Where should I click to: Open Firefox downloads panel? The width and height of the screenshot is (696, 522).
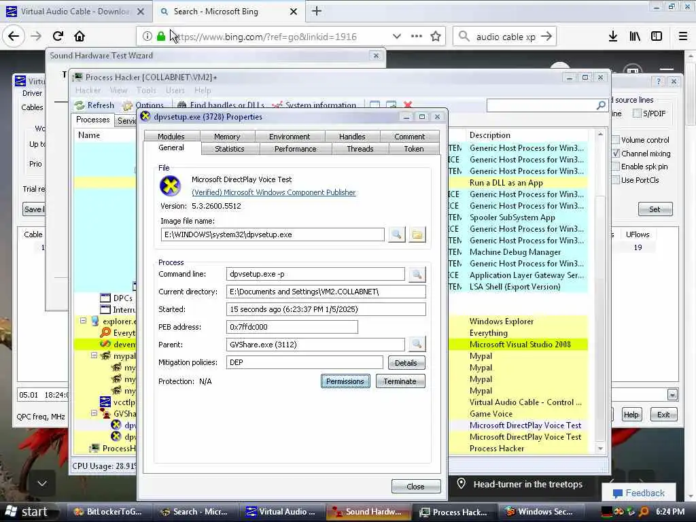coord(613,37)
